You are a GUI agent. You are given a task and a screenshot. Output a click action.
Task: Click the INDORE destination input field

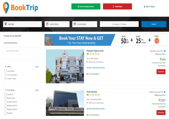click(22, 24)
